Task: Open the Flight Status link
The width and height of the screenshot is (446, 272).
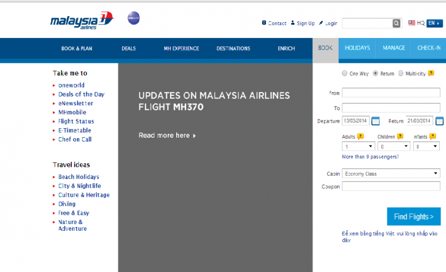Action: pyautogui.click(x=76, y=121)
